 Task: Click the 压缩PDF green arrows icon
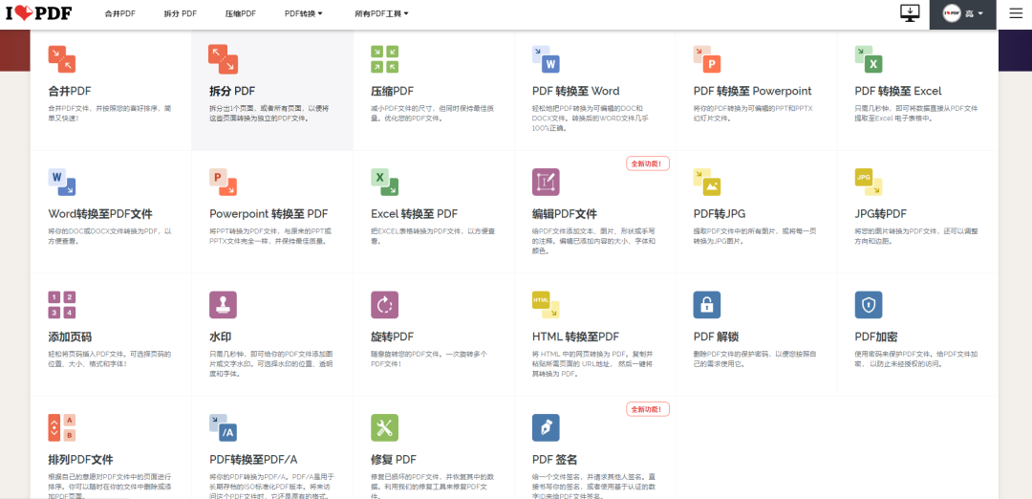click(384, 58)
